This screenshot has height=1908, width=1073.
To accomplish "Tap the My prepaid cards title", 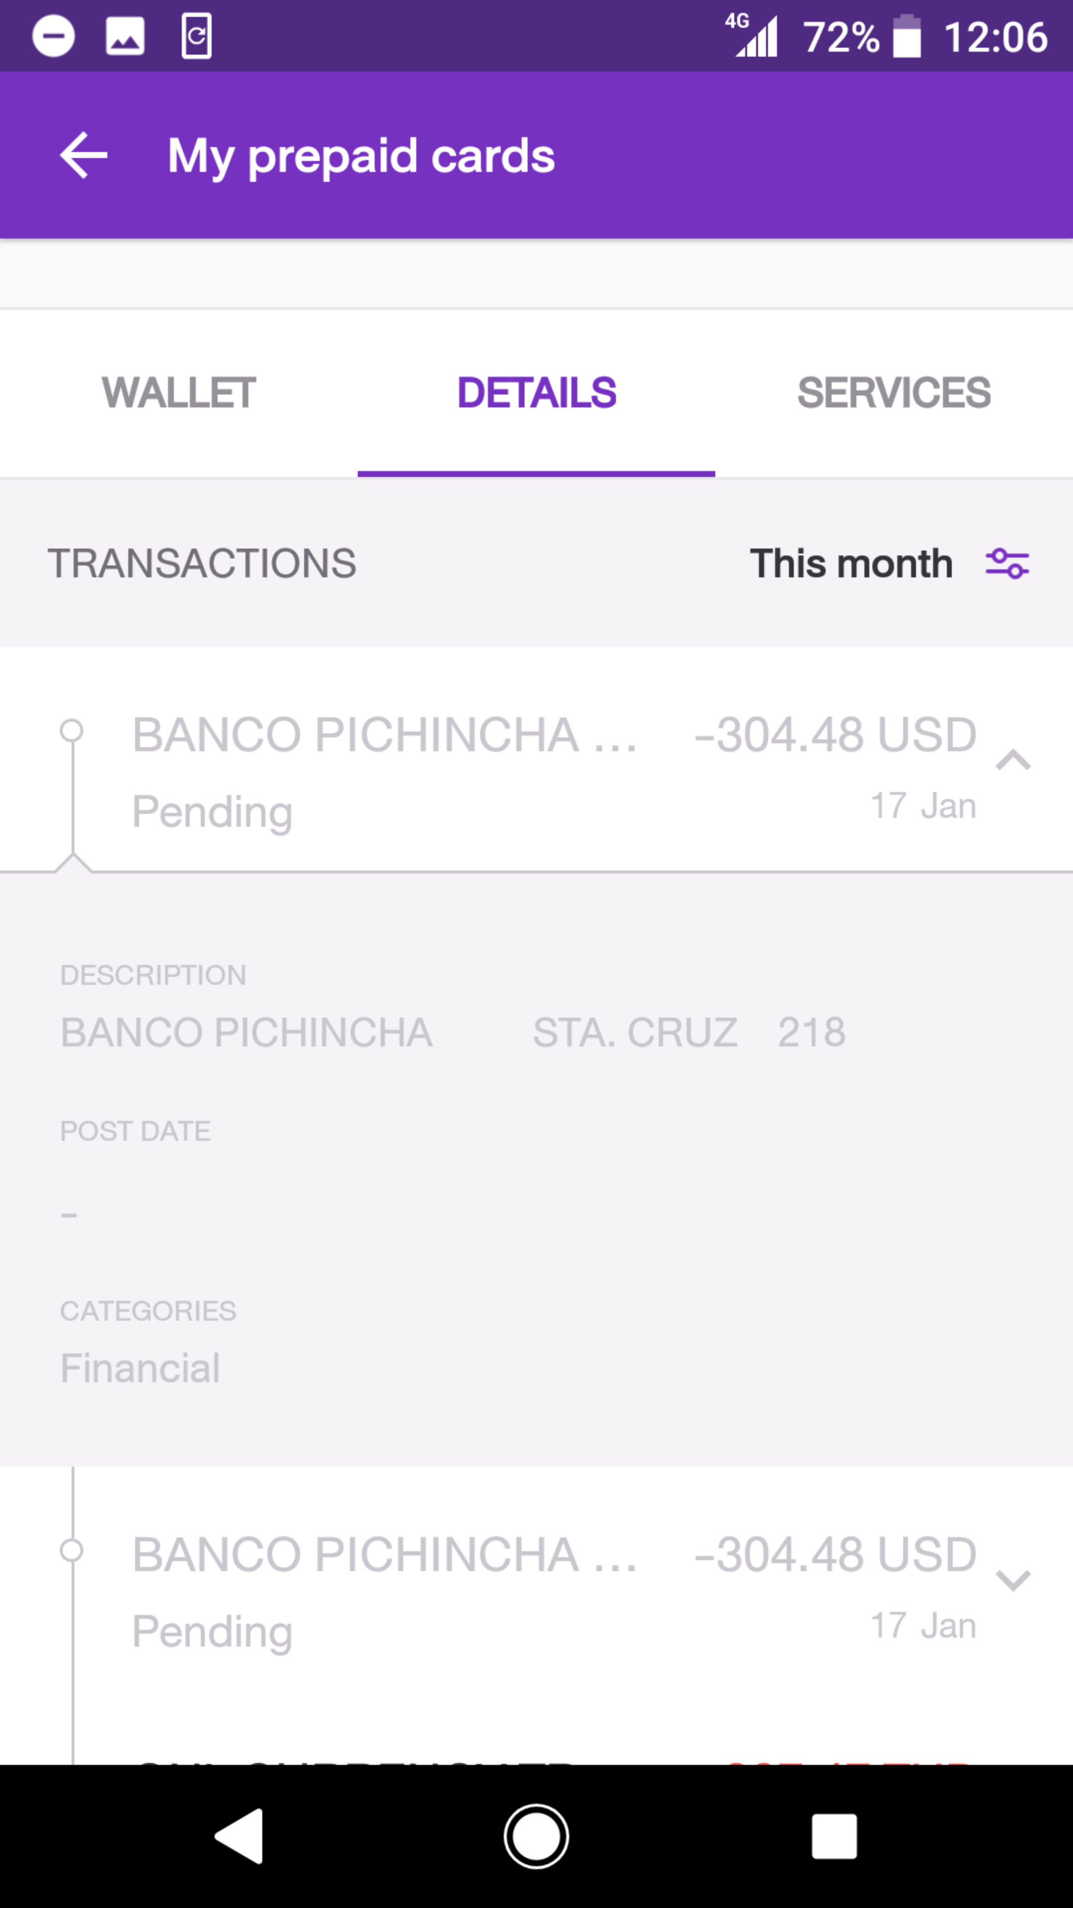I will coord(361,157).
